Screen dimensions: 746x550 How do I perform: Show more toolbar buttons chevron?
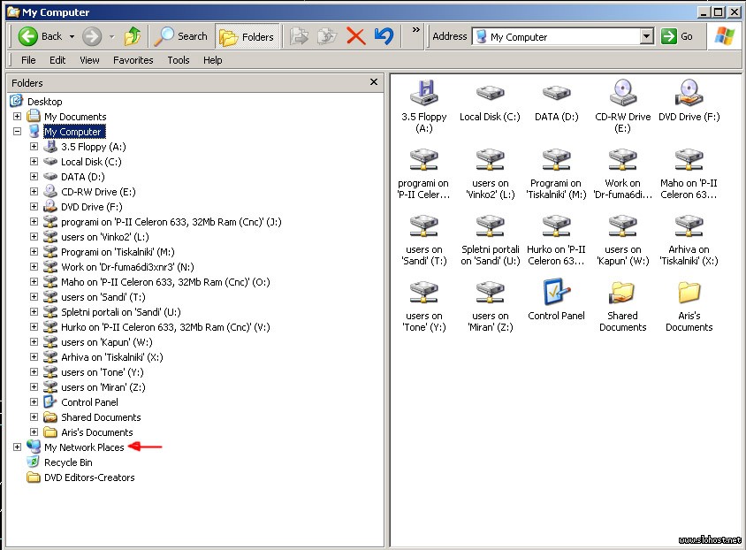[416, 29]
